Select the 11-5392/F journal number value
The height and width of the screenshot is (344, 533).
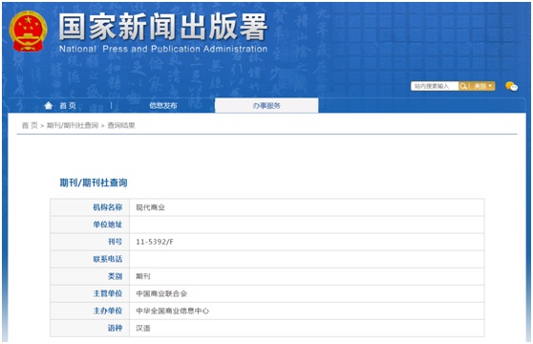point(155,242)
